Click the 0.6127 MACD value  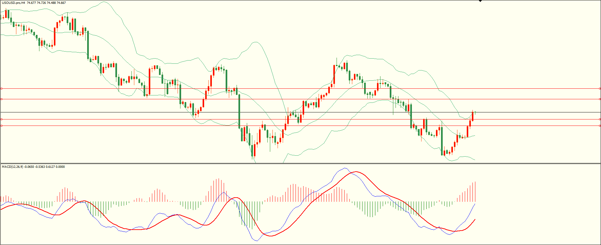50,167
